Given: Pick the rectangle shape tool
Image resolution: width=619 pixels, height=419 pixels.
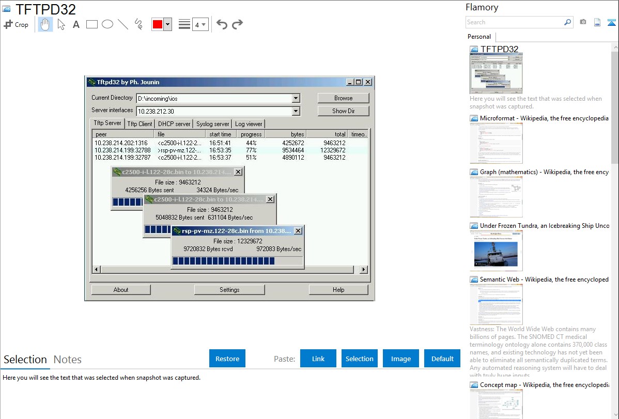Looking at the screenshot, I should [92, 24].
